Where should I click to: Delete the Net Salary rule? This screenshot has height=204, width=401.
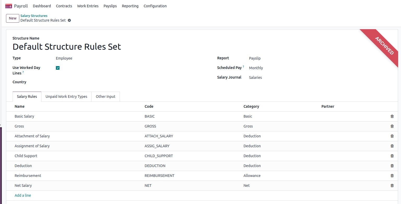[392, 186]
